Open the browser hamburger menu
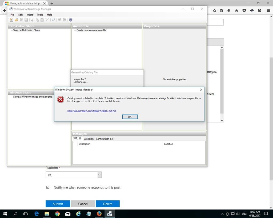Image resolution: width=273 pixels, height=218 pixels. tap(268, 10)
